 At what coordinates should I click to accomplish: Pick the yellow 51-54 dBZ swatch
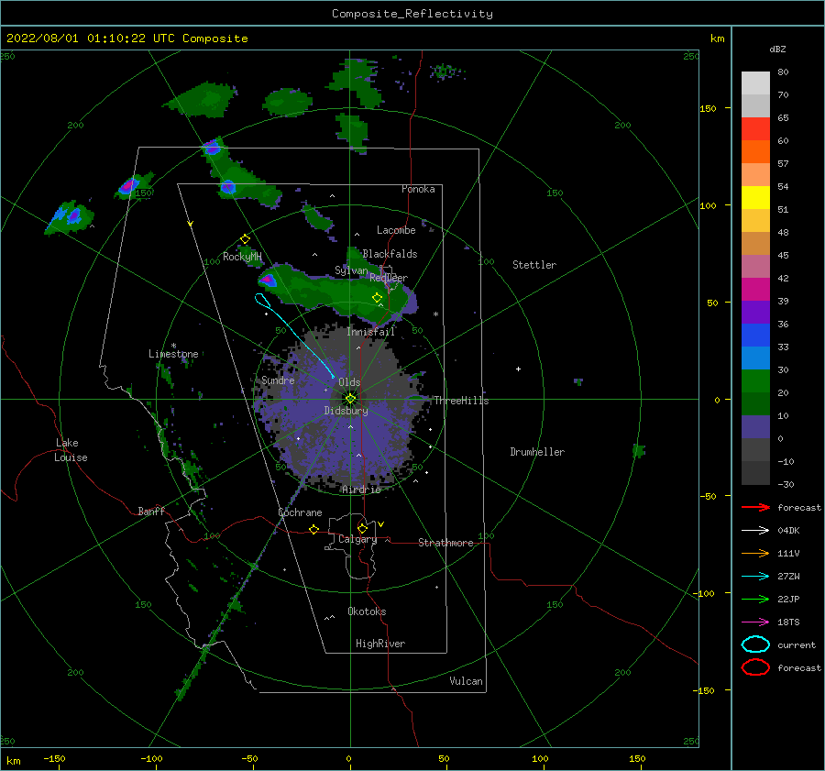click(x=755, y=198)
